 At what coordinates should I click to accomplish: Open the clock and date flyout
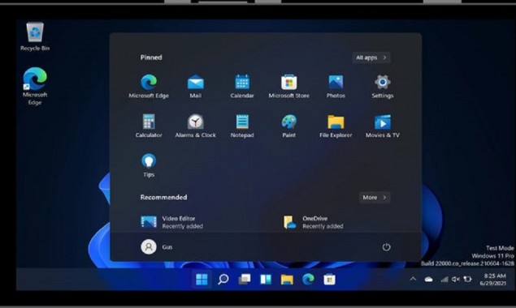coord(492,280)
